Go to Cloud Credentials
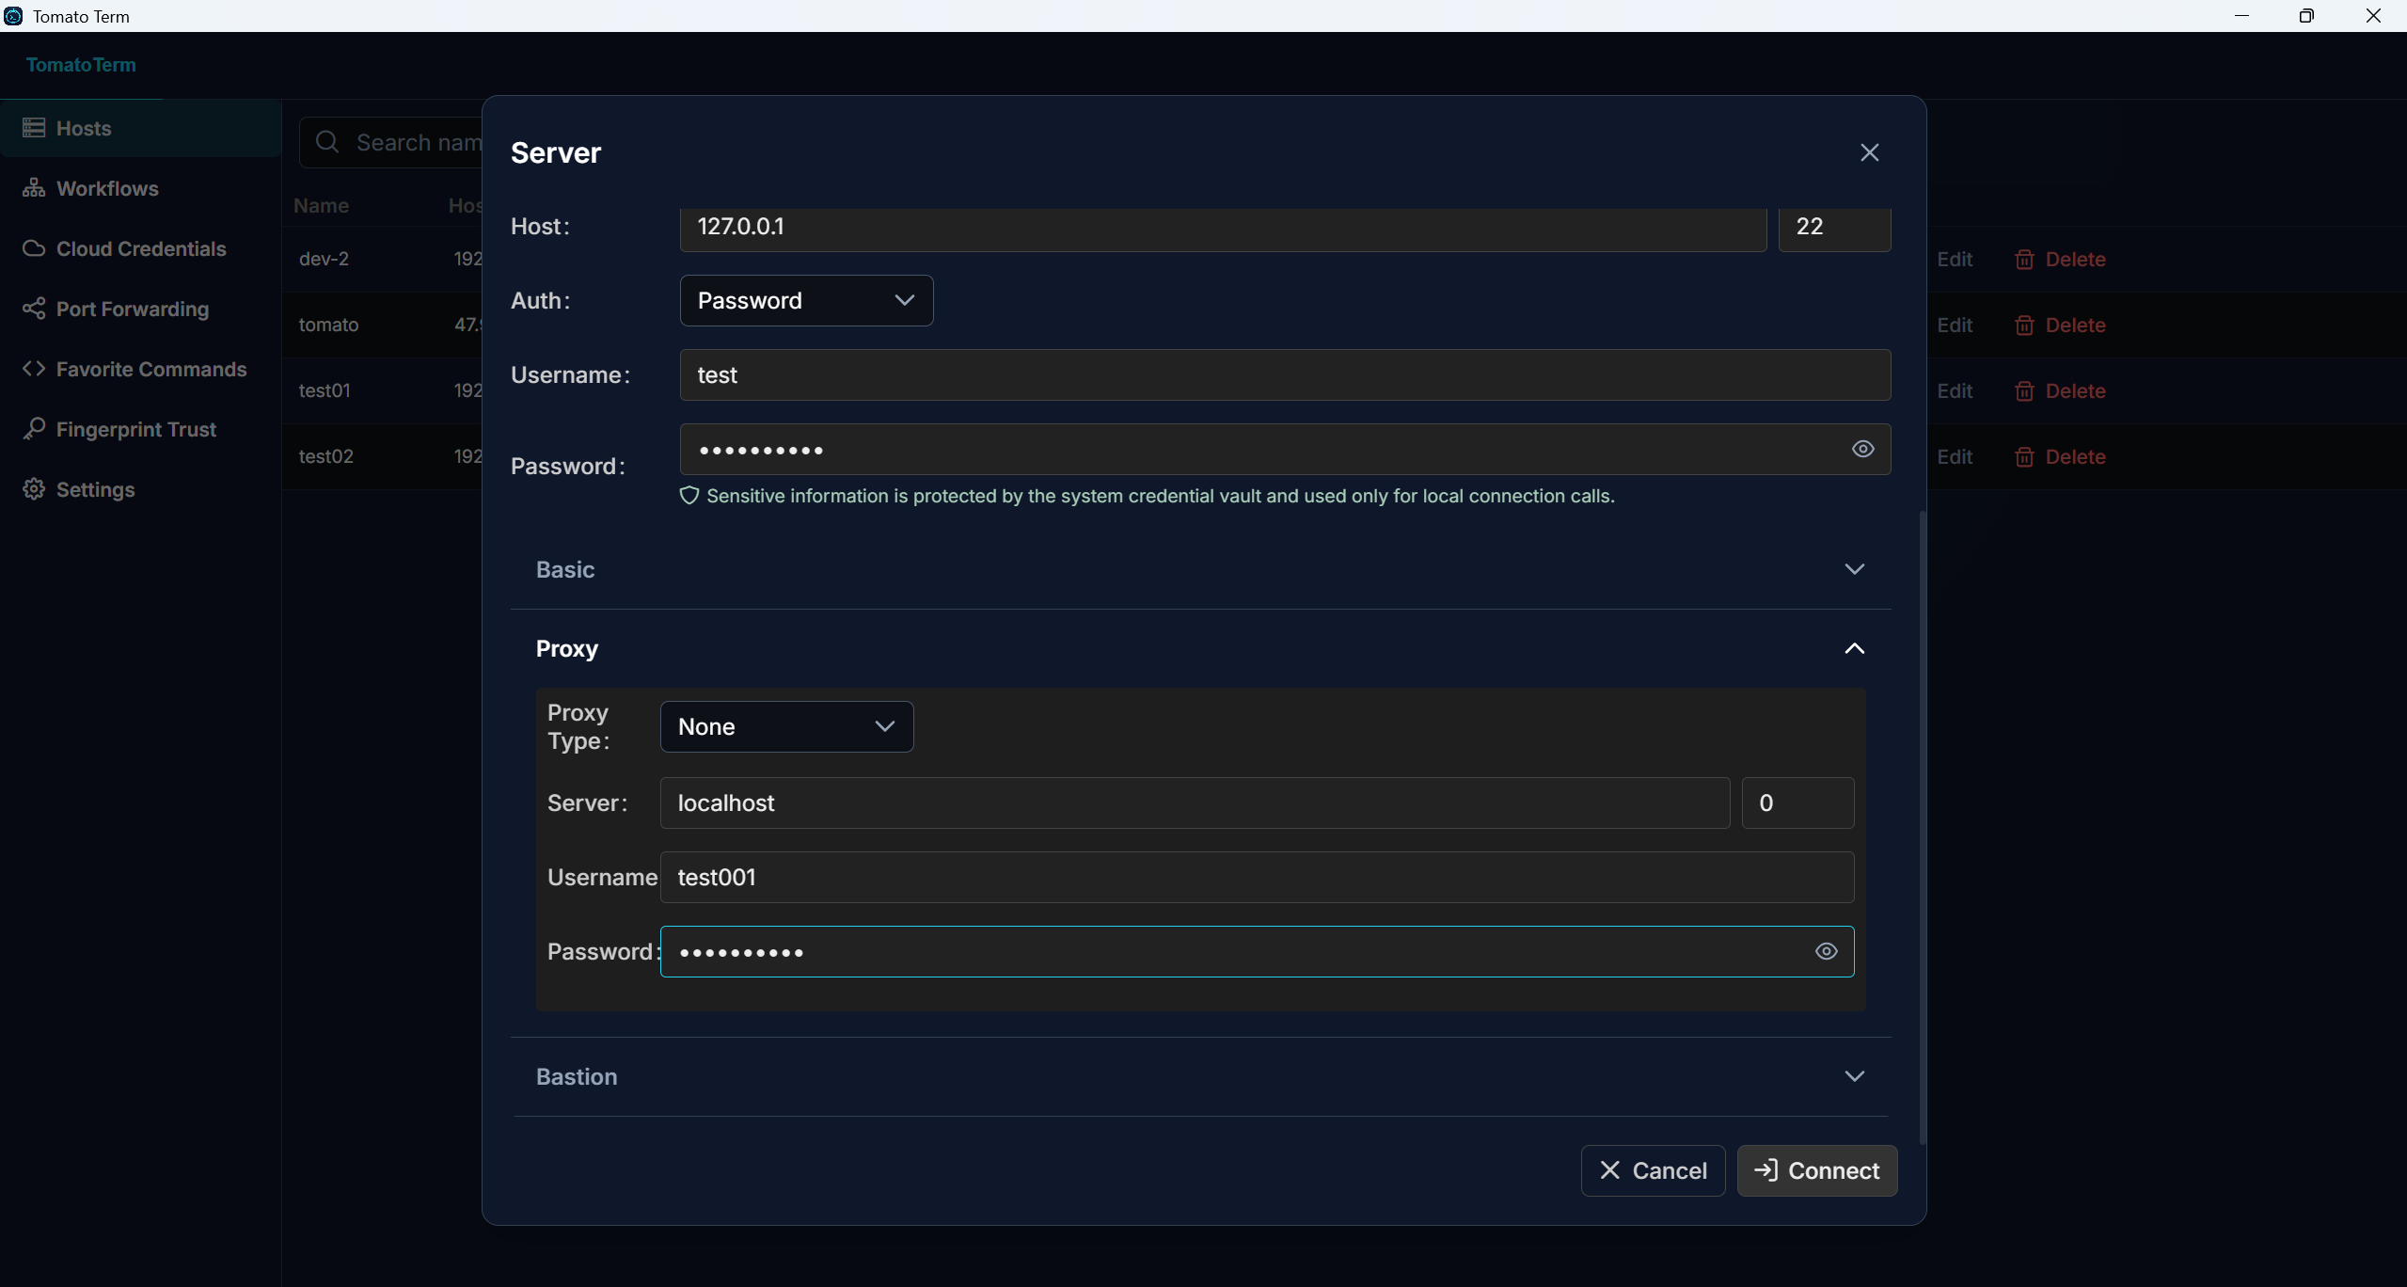This screenshot has width=2407, height=1287. click(x=141, y=248)
